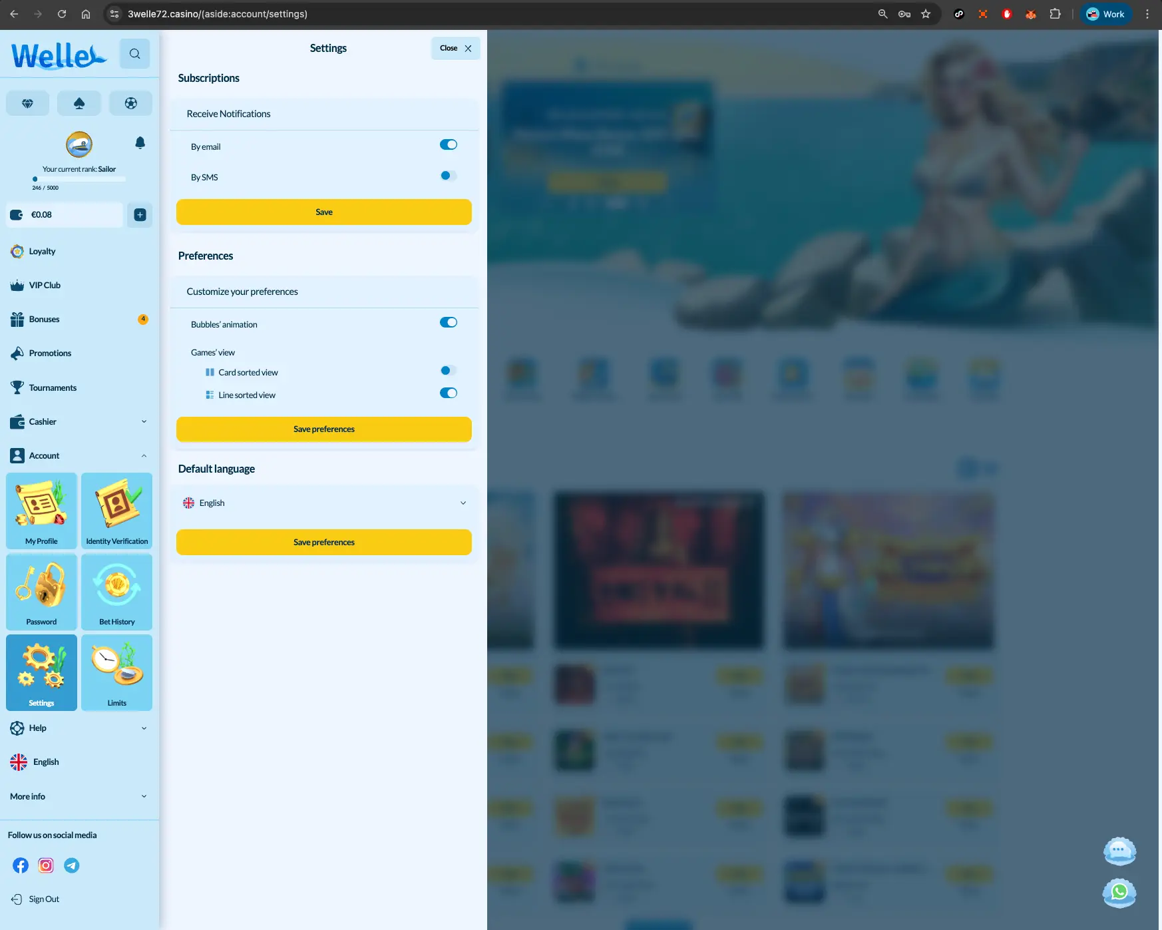The width and height of the screenshot is (1162, 930).
Task: Click the plus deposit icon next to balance
Action: [140, 214]
